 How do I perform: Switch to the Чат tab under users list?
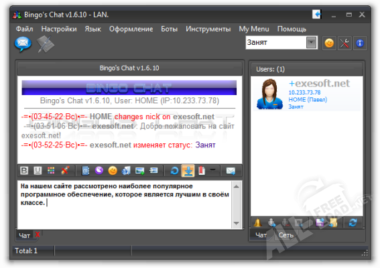pos(261,234)
